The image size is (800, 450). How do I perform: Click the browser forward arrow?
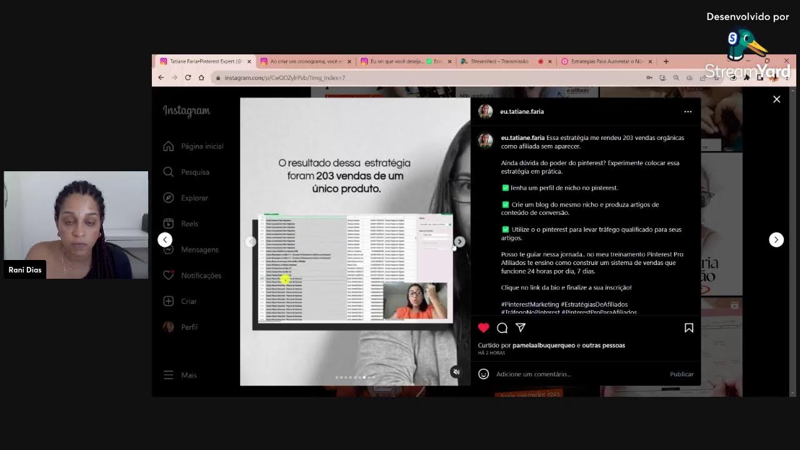tap(174, 77)
